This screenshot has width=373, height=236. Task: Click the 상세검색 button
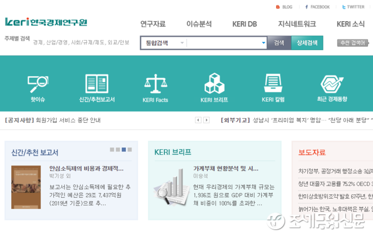click(x=307, y=43)
